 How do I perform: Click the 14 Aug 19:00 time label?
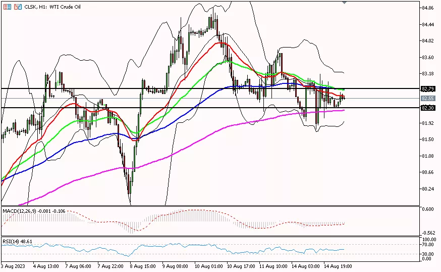point(338,266)
